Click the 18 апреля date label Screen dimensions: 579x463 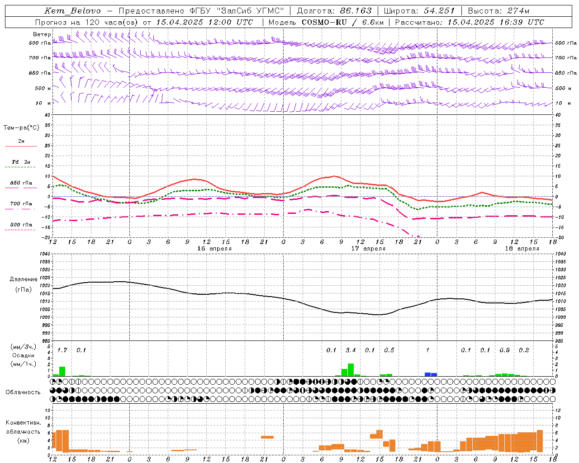pyautogui.click(x=522, y=249)
